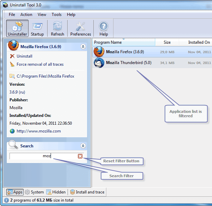Click the reset filter red X button
The height and width of the screenshot is (206, 212).
pos(80,156)
